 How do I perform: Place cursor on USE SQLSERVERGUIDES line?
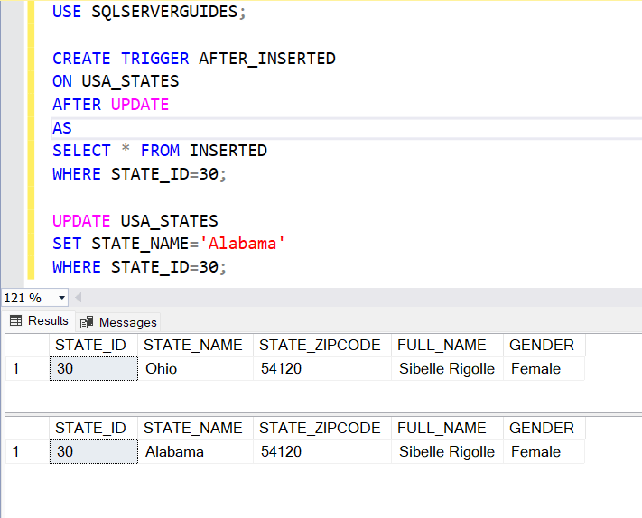[x=149, y=12]
